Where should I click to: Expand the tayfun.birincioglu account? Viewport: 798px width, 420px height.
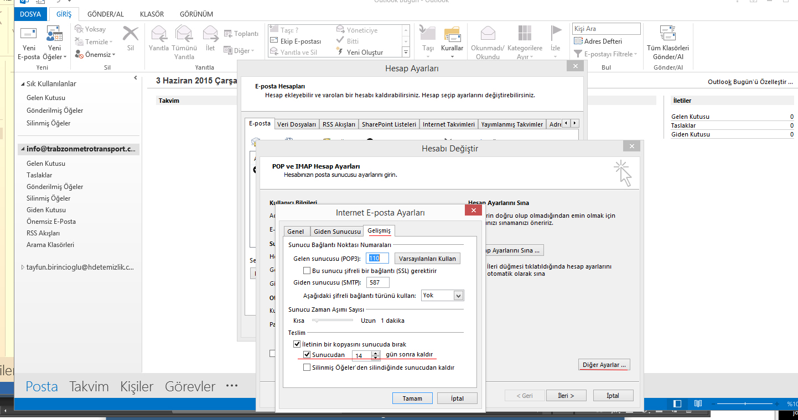pyautogui.click(x=23, y=267)
